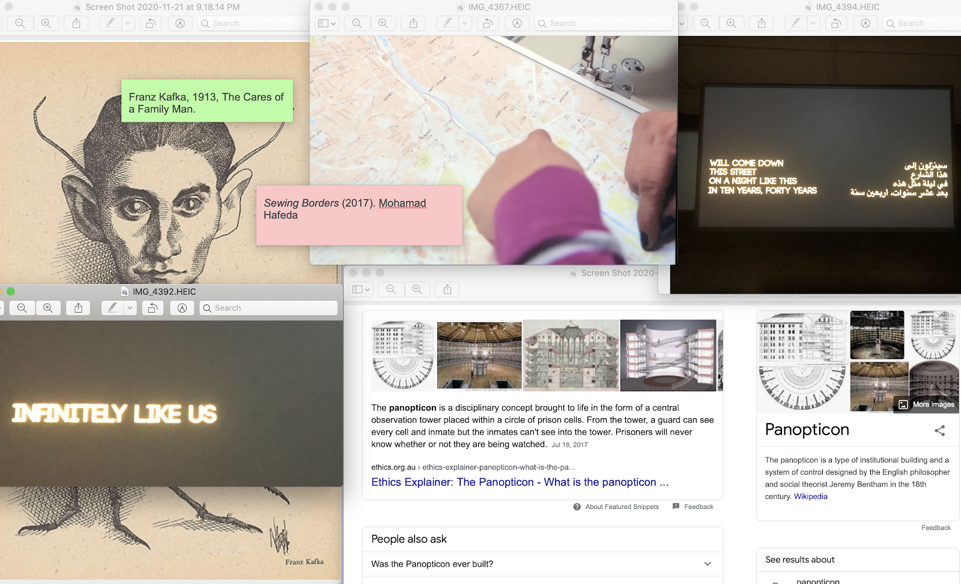Click the Search field in IMG_4367.HEIC window
Viewport: 961px width, 584px height.
click(604, 23)
